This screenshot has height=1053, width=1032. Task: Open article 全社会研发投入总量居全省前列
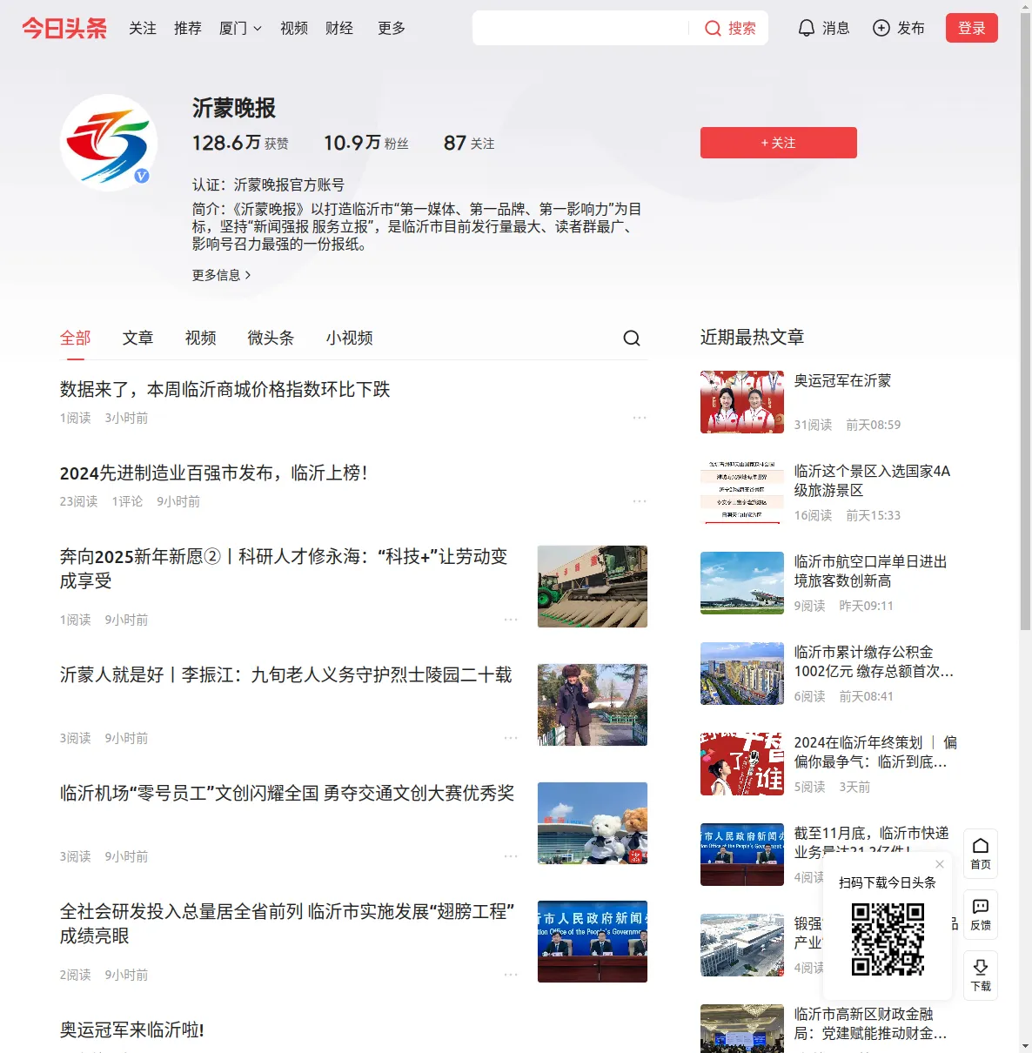pyautogui.click(x=287, y=923)
